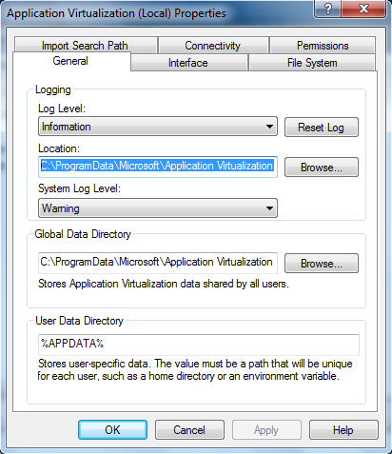Click inside the log Location field
This screenshot has height=454, width=392.
158,167
